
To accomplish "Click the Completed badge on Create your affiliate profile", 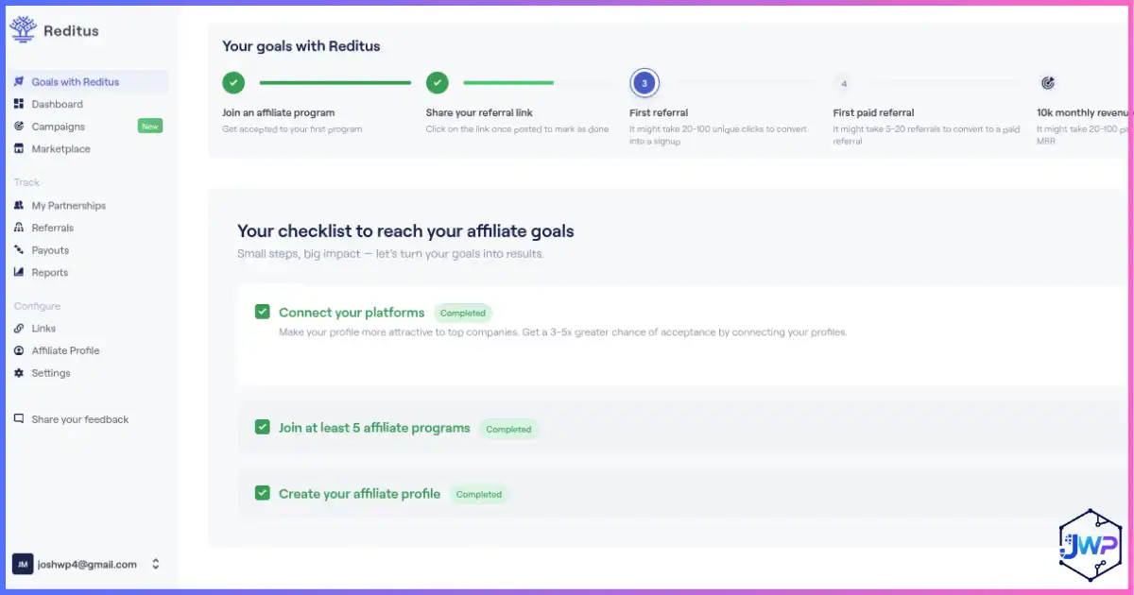I will click(479, 494).
